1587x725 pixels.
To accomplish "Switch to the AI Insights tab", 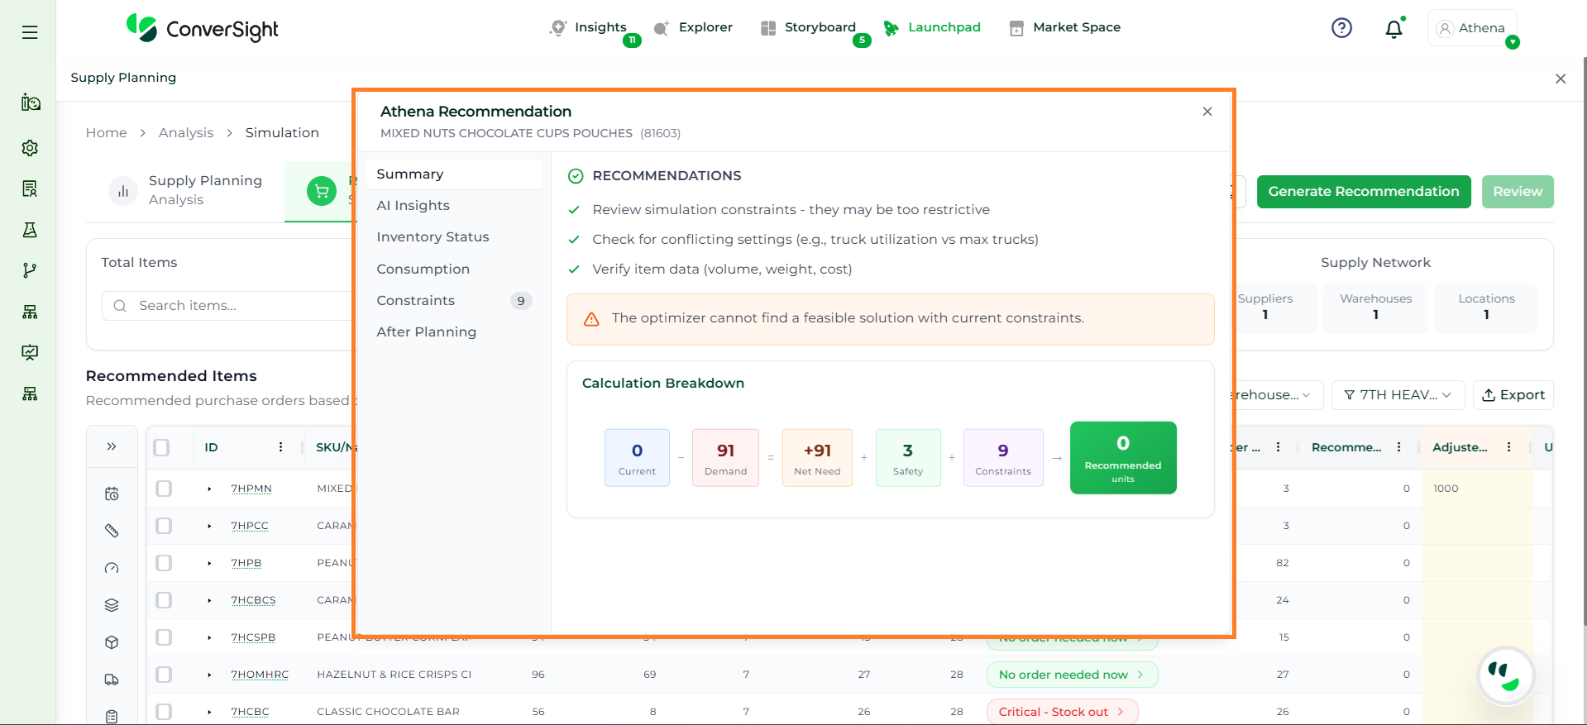I will (413, 206).
